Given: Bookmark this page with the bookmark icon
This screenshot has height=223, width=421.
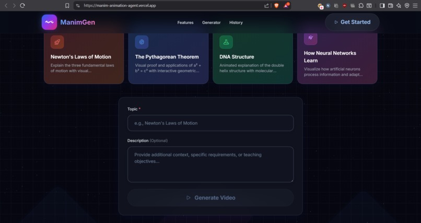Looking at the screenshot, I should pyautogui.click(x=67, y=5).
